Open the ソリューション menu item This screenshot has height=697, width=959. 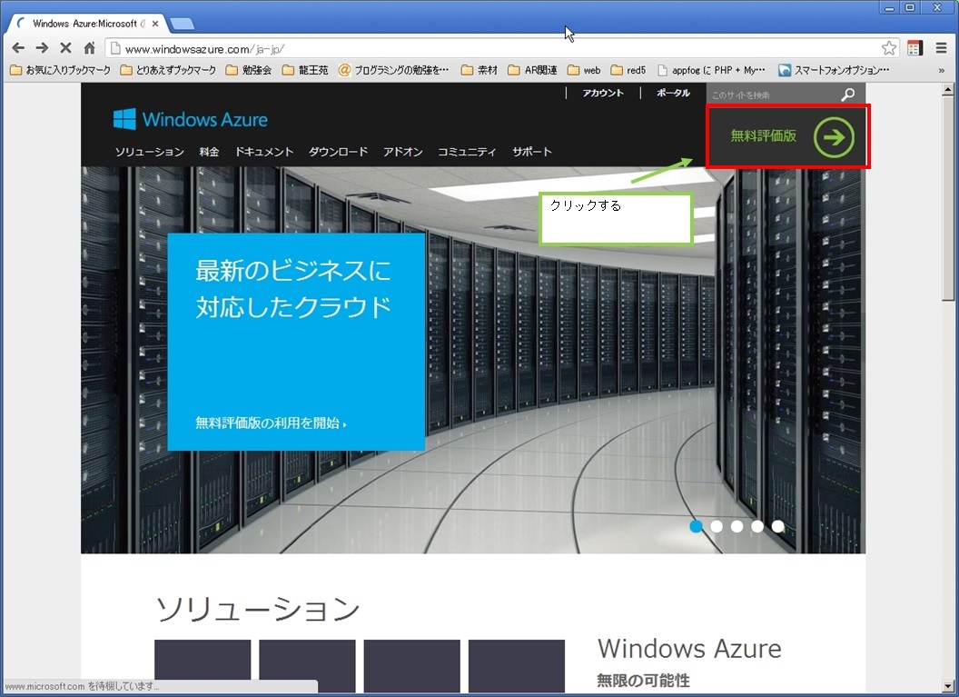(149, 152)
